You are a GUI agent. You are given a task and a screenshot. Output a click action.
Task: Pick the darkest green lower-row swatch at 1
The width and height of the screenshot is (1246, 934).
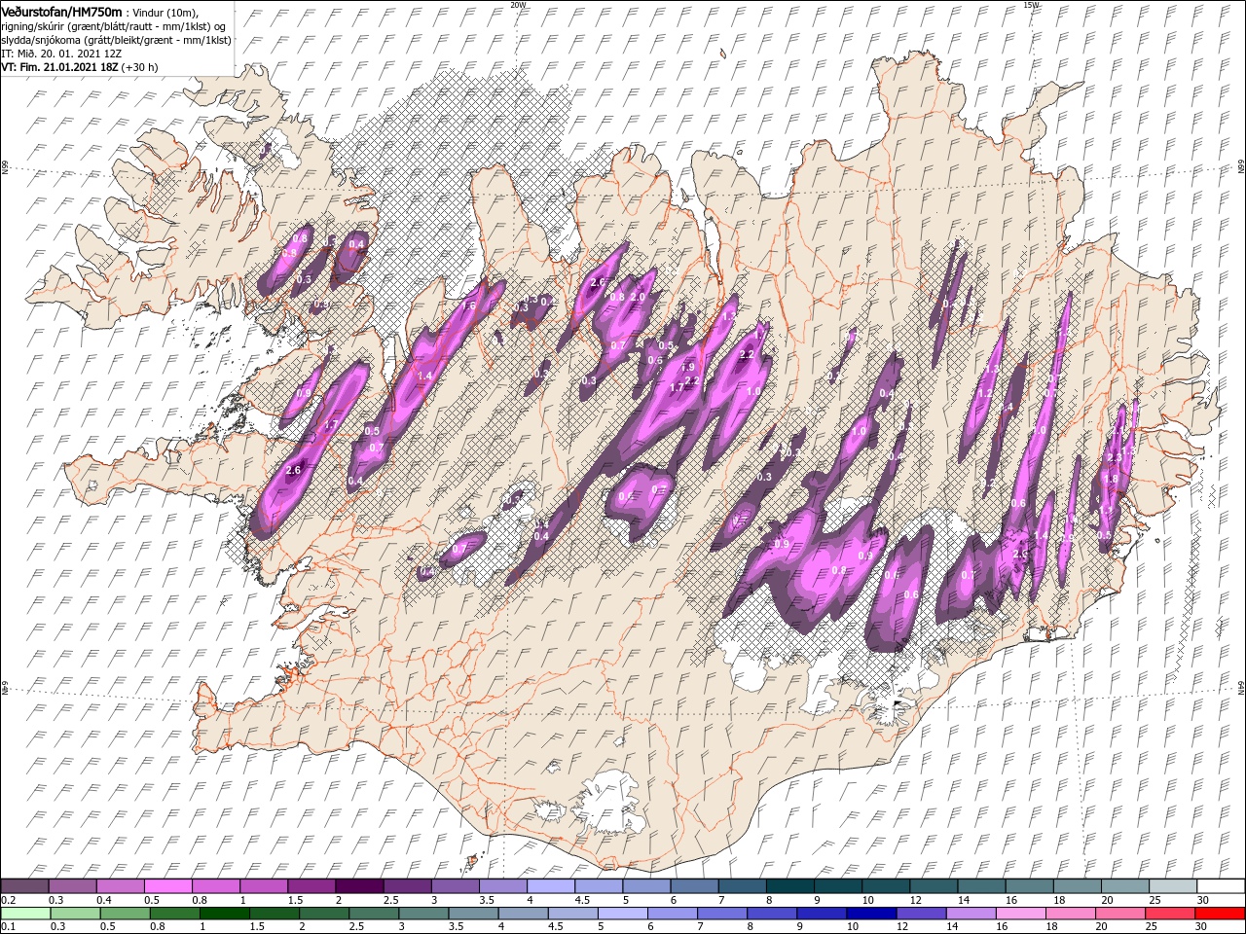point(225,914)
